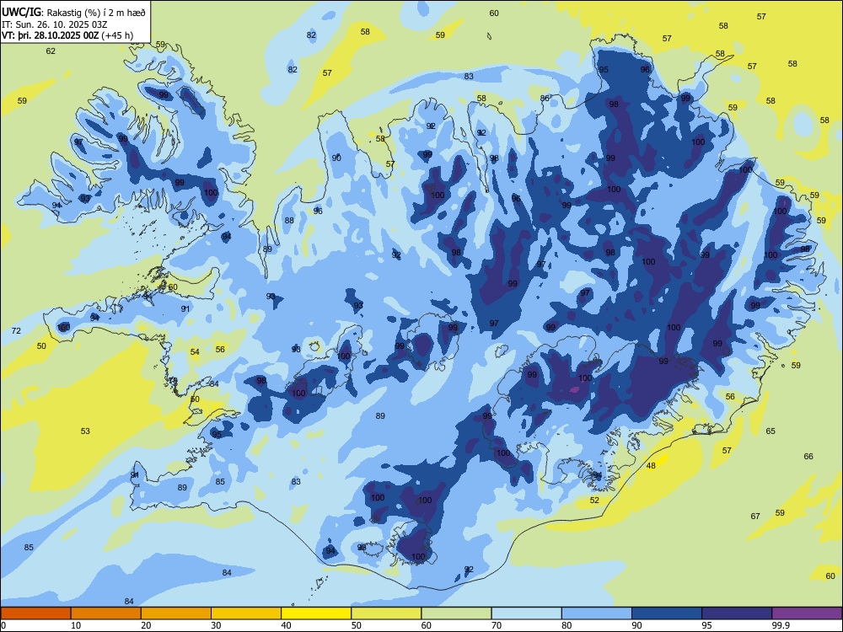Click the legend scale label "0"

3,625
